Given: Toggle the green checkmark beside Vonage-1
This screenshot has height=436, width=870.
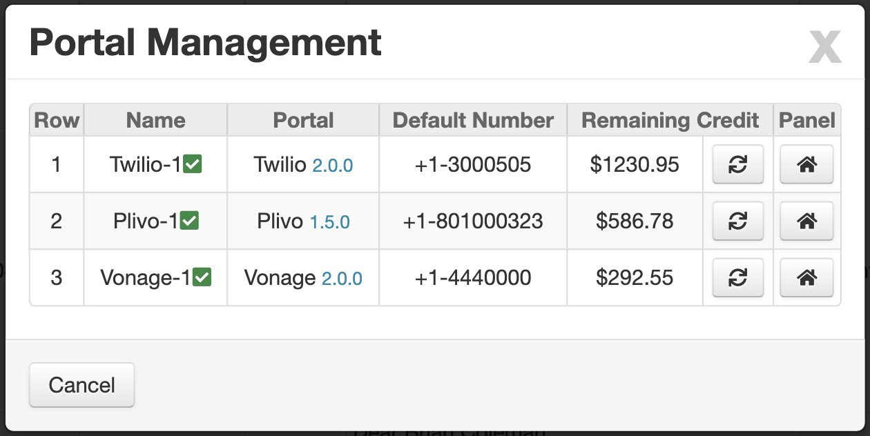Looking at the screenshot, I should point(202,277).
